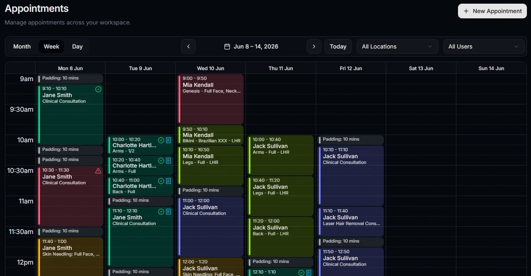Select Mon 8 Jun column header
531x276 pixels.
[71, 68]
